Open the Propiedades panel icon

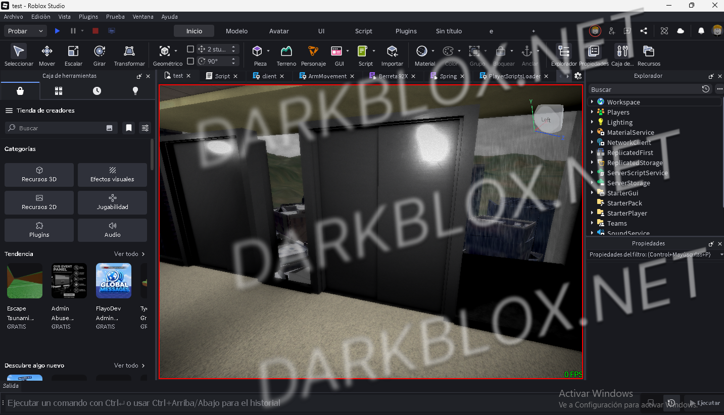pyautogui.click(x=594, y=56)
